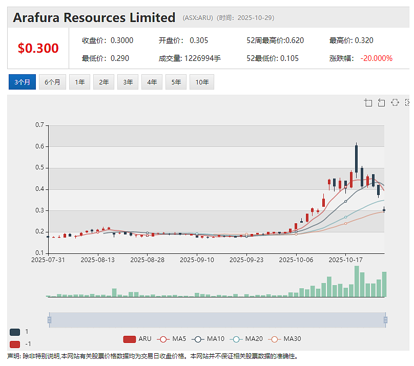Click the tallest green volume bar
The height and width of the screenshot is (366, 414).
click(x=357, y=282)
